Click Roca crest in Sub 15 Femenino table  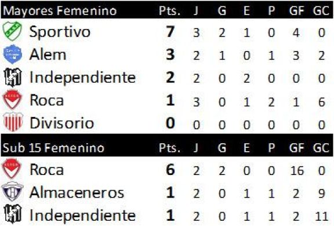(12, 169)
